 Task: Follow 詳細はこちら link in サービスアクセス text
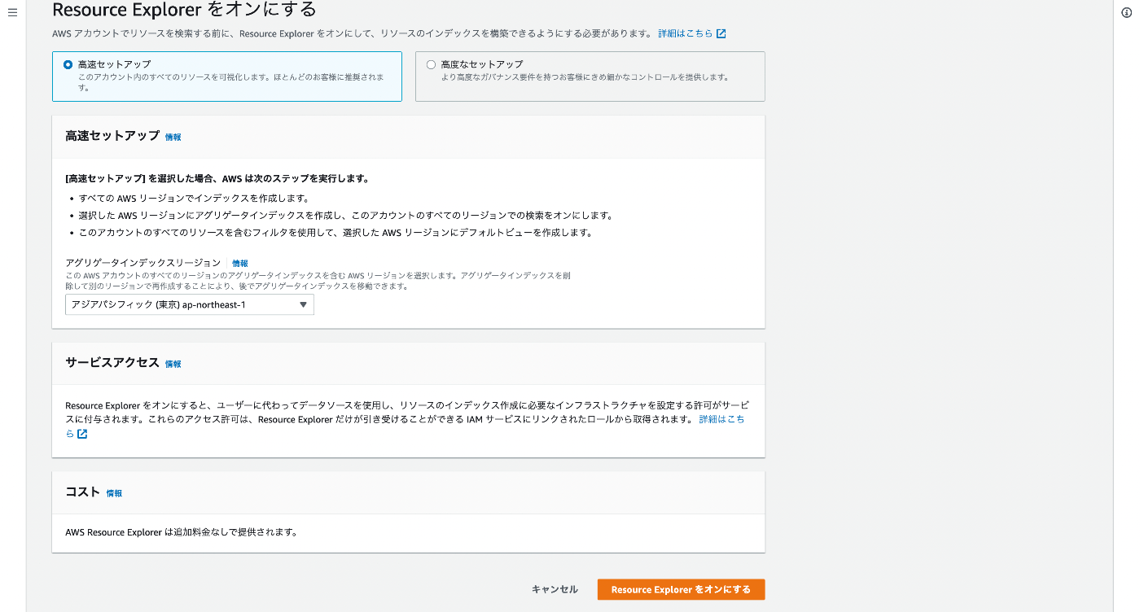tap(721, 419)
